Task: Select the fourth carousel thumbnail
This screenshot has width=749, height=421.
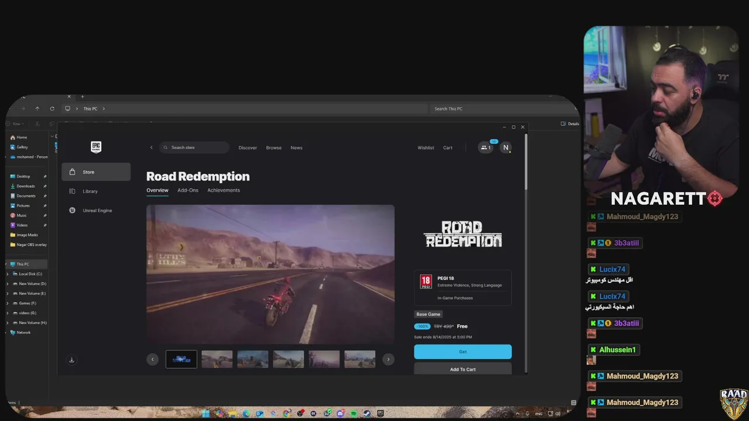Action: pos(288,359)
